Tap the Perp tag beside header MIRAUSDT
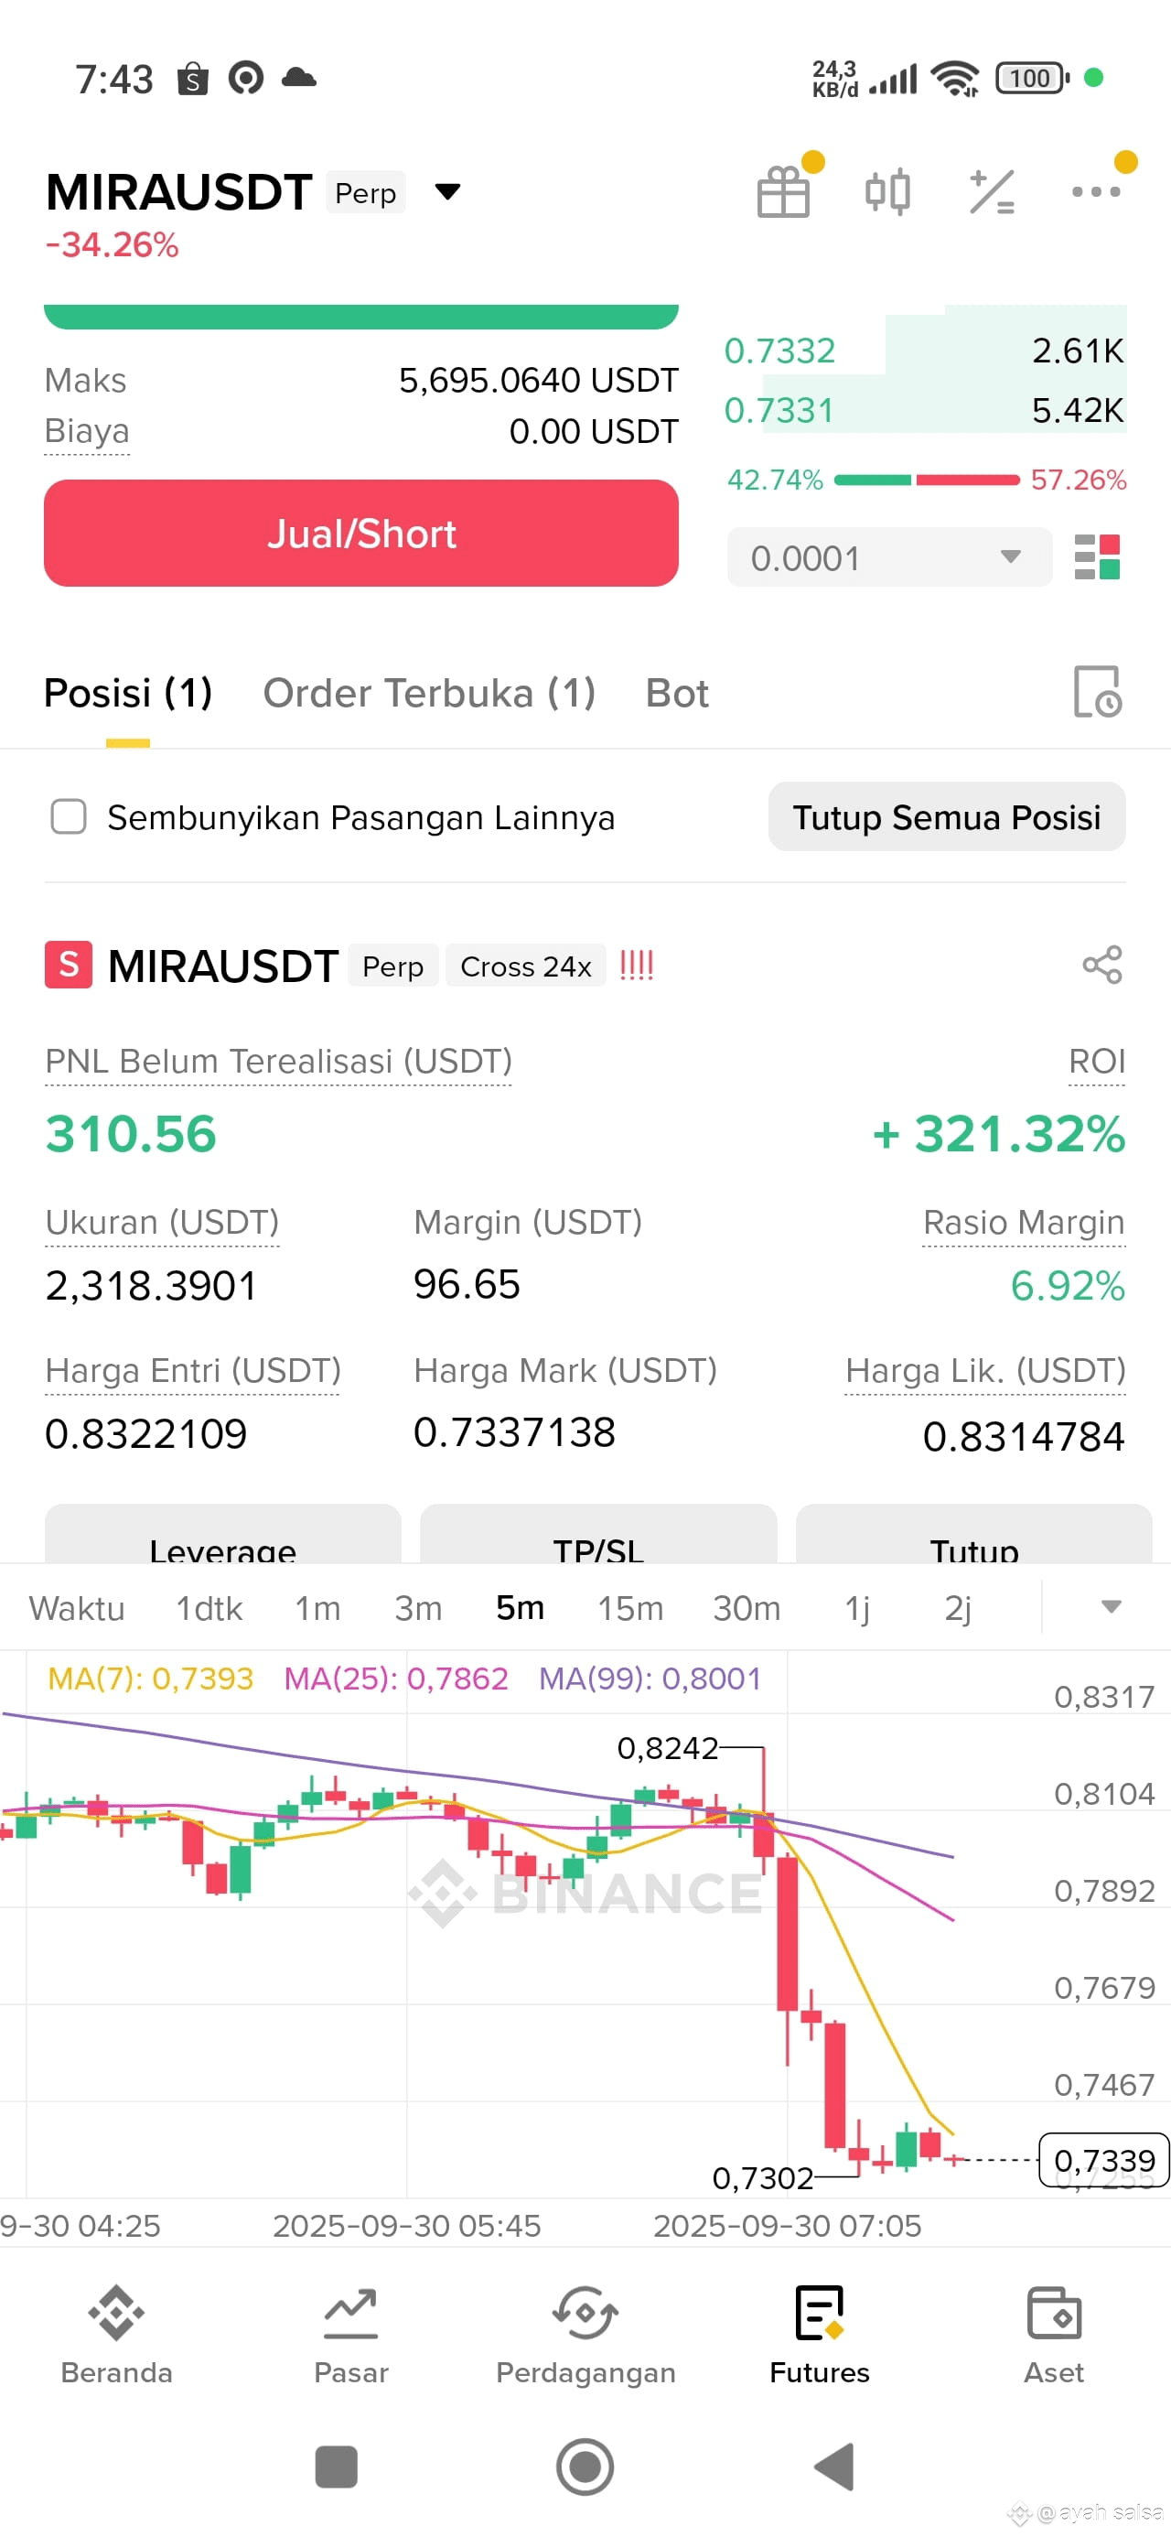 pos(365,193)
